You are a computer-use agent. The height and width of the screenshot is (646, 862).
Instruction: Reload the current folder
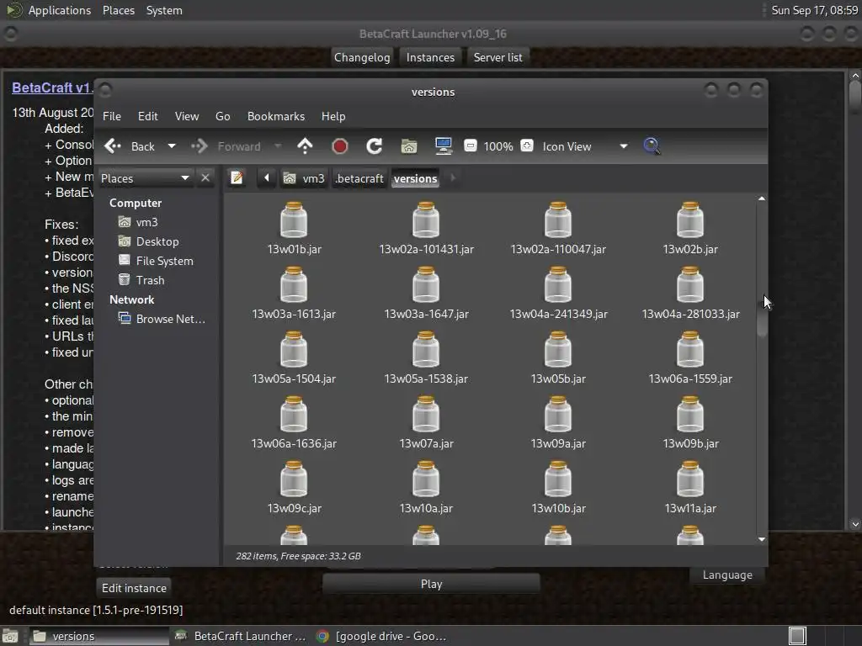375,146
